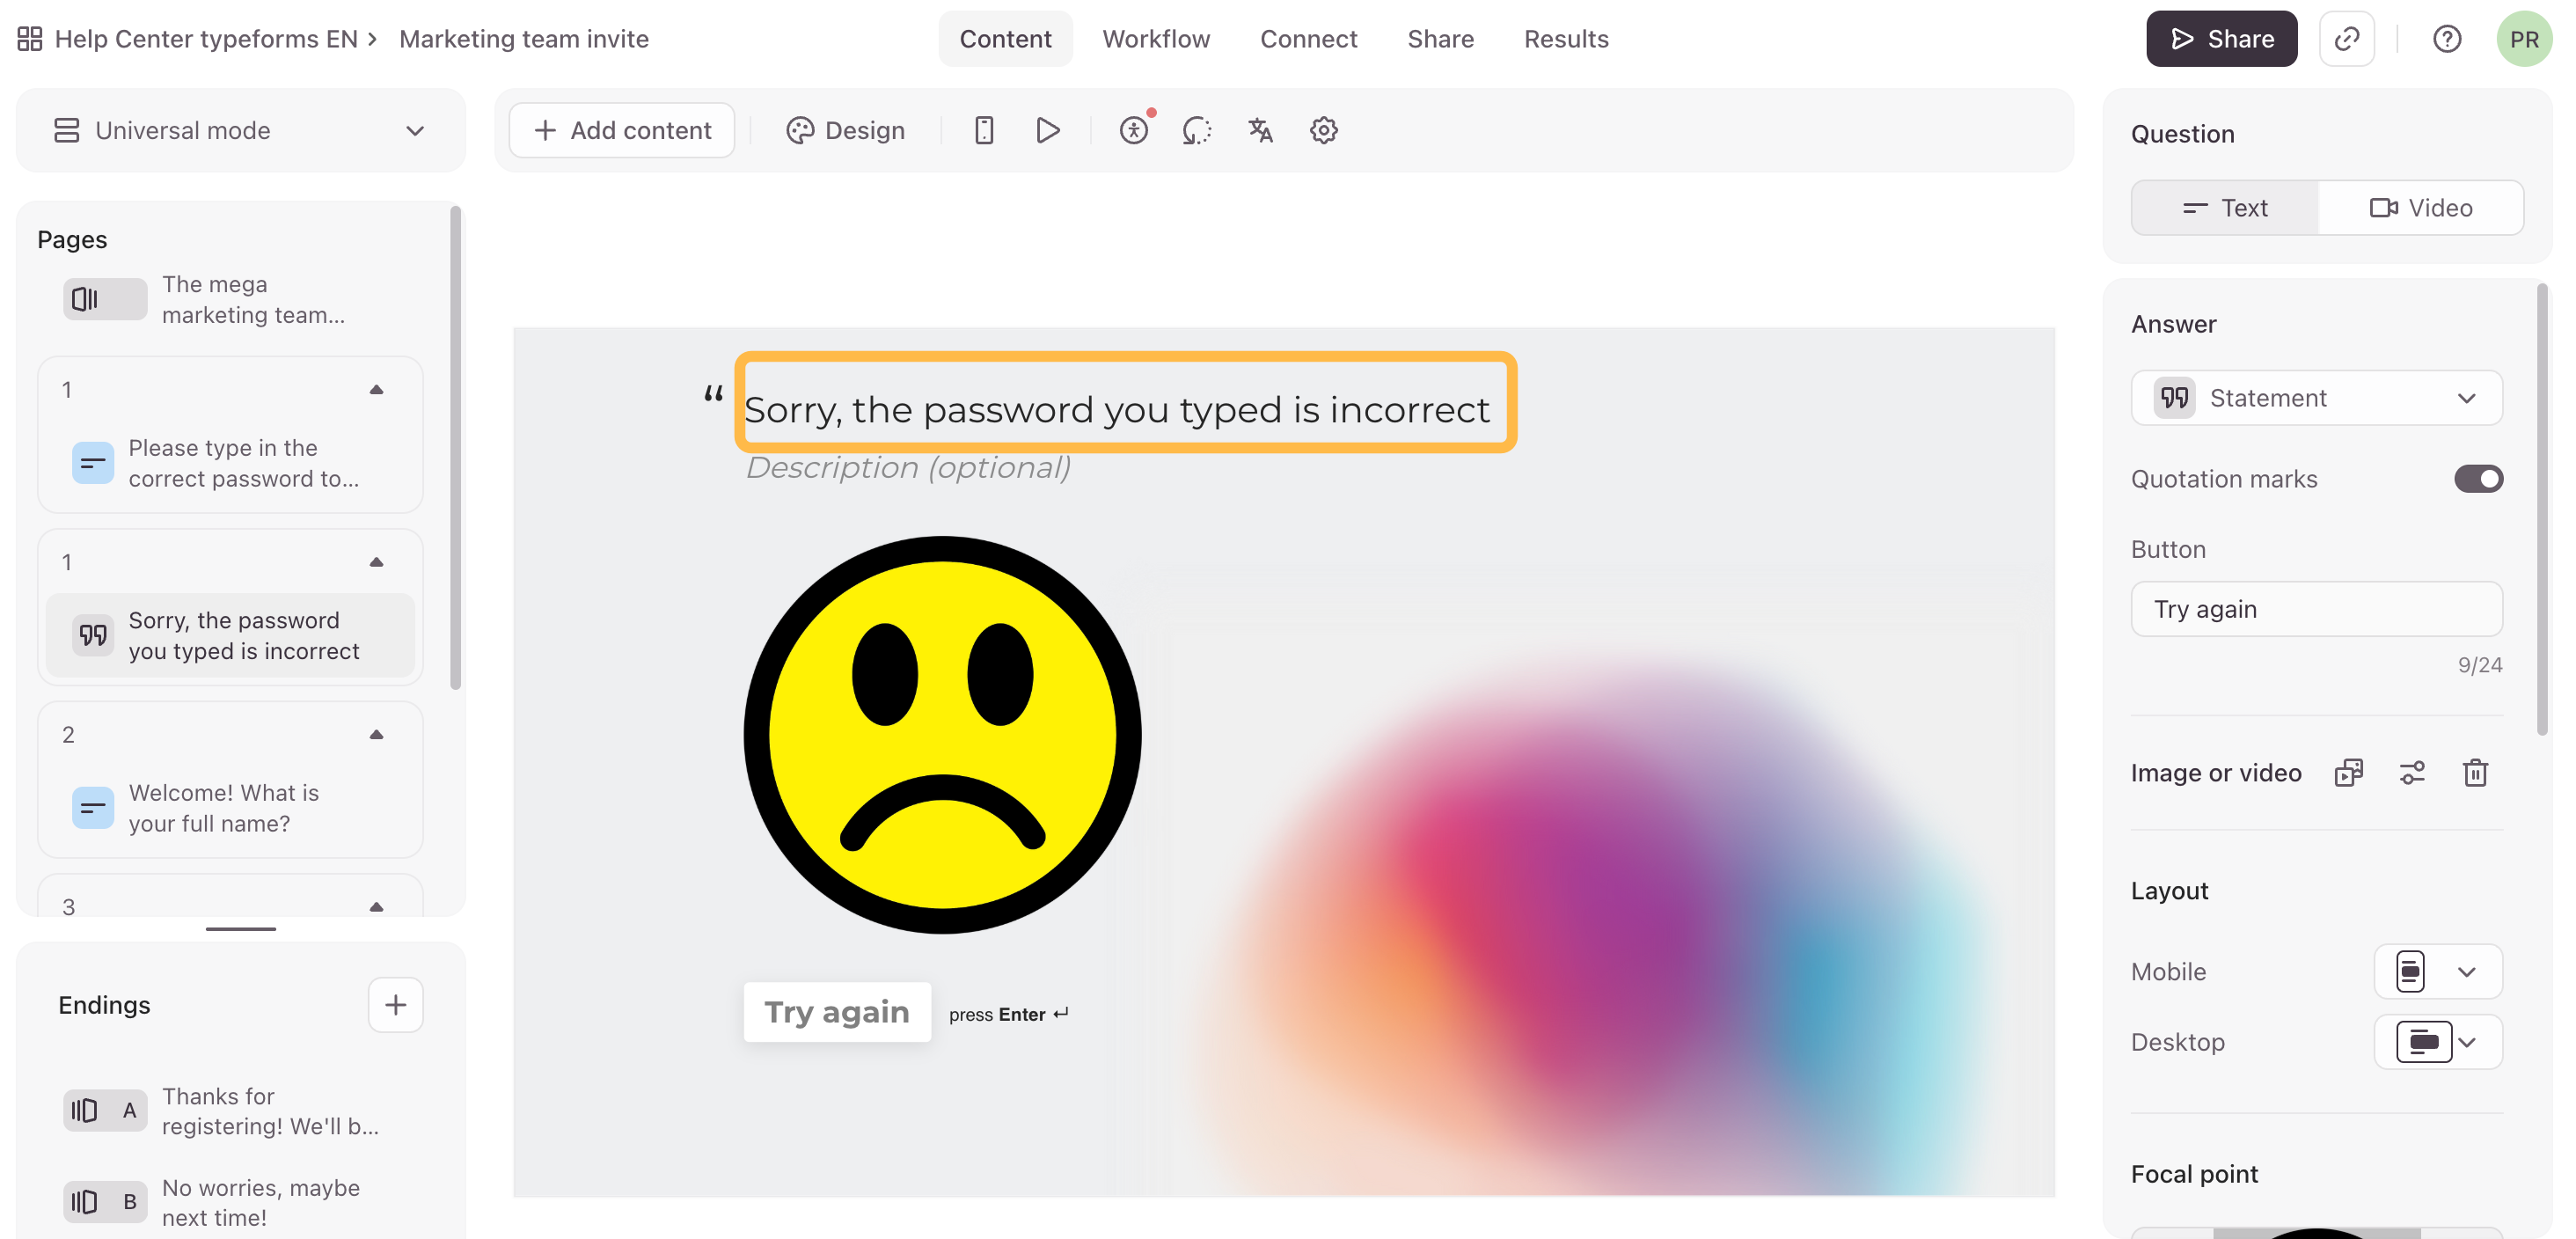
Task: Open the form settings gear icon
Action: click(x=1323, y=130)
